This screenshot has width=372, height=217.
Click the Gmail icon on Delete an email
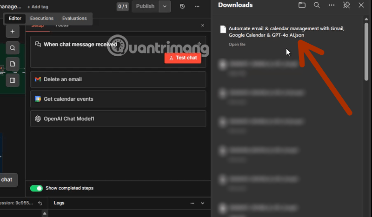pos(38,79)
